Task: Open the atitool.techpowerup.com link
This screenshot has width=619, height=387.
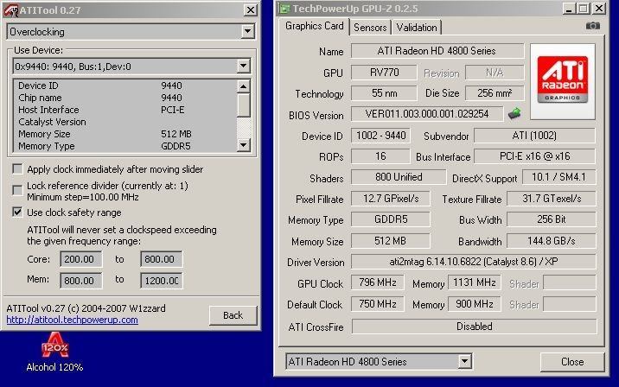Action: click(x=73, y=320)
